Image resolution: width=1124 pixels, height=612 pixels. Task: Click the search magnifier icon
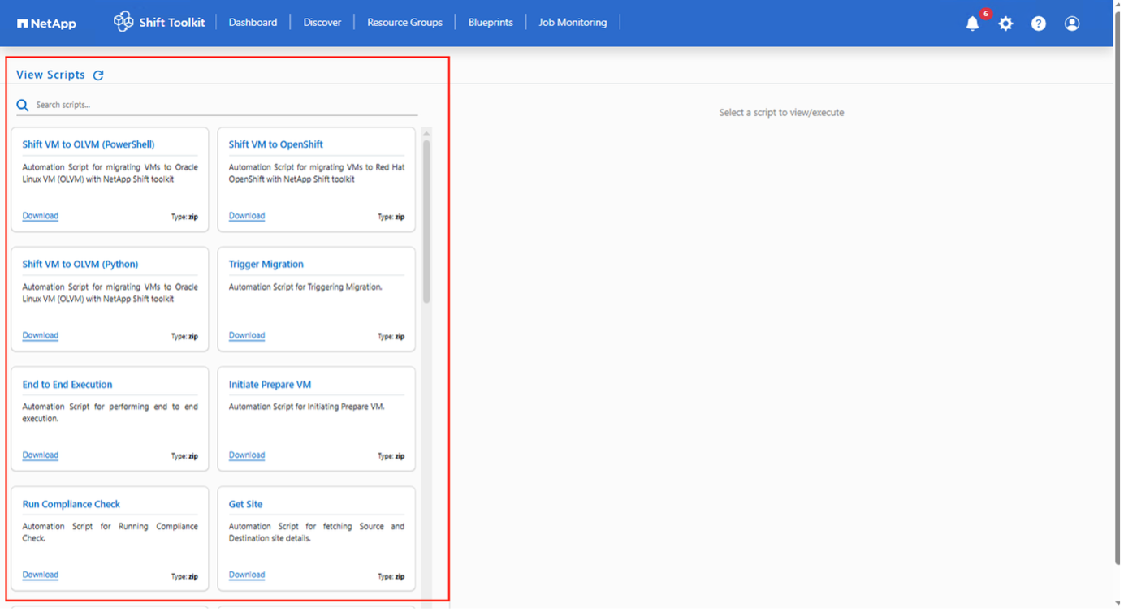click(23, 106)
